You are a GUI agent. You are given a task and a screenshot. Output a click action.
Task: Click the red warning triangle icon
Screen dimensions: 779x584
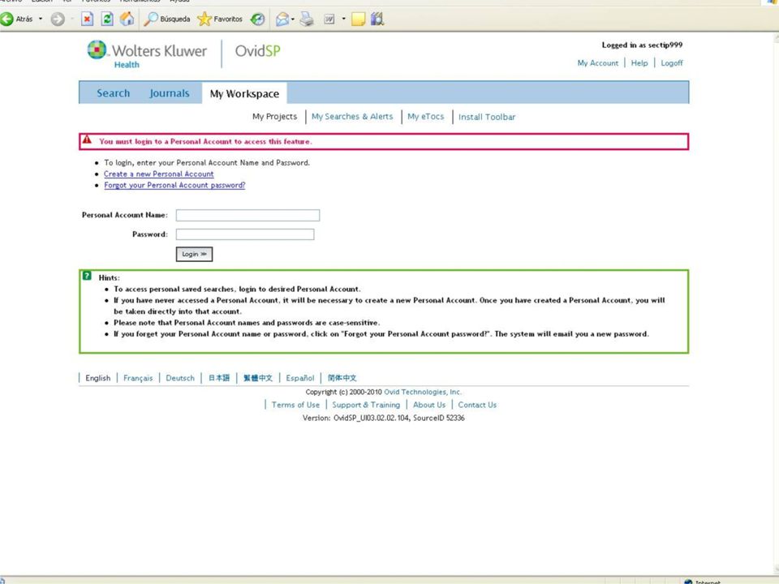coord(87,140)
